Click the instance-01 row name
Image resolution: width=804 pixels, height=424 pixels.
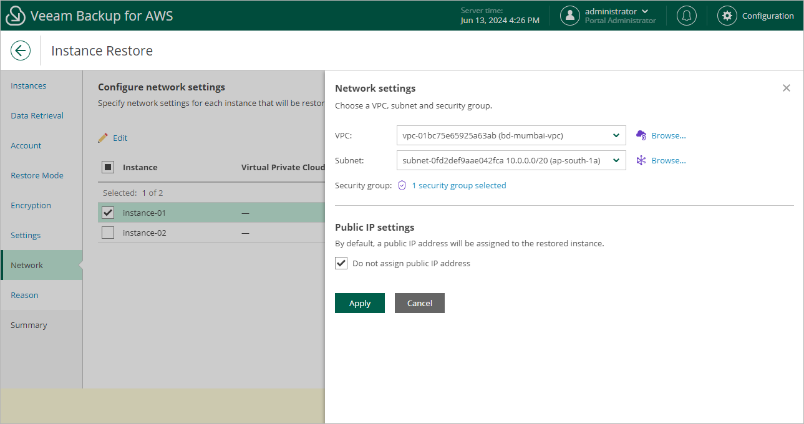(x=145, y=213)
